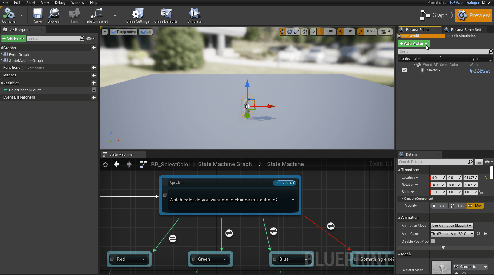Open Class Defaults
This screenshot has height=275, width=494.
166,15
